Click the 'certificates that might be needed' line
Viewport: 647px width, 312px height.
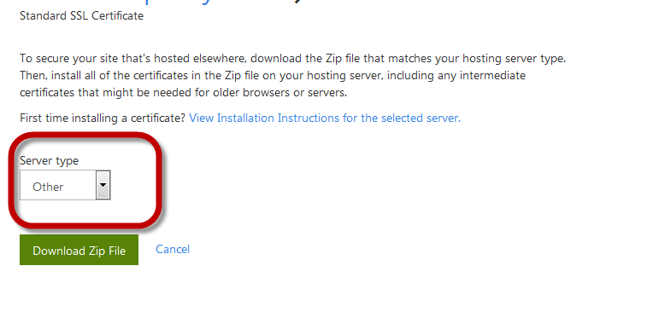point(183,93)
